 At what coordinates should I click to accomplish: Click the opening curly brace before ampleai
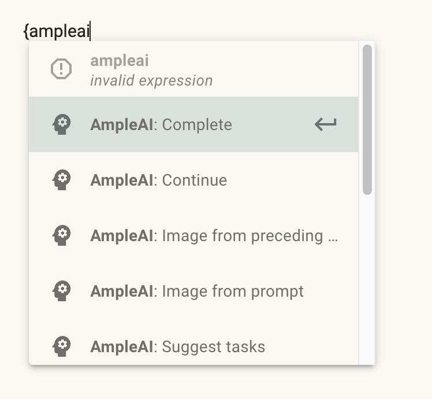coord(26,31)
